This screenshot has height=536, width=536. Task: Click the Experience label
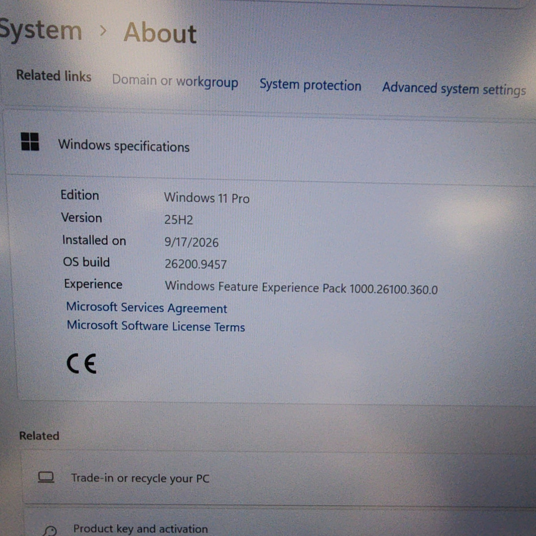(x=93, y=284)
